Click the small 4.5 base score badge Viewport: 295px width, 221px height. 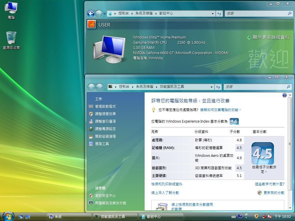click(x=234, y=121)
